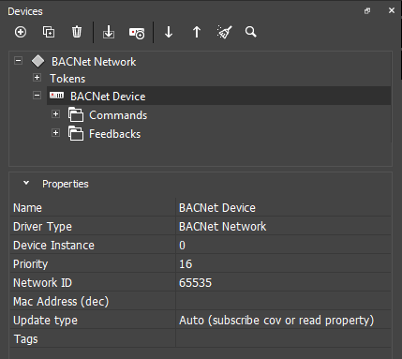Click the Network ID property label
This screenshot has width=402, height=359.
42,283
